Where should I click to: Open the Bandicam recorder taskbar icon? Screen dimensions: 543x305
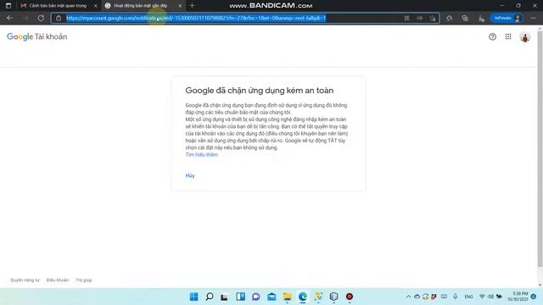[350, 297]
